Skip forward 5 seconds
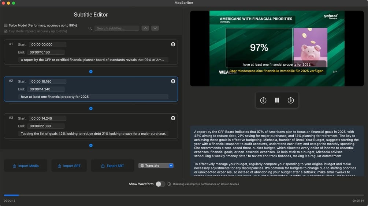 click(290, 100)
